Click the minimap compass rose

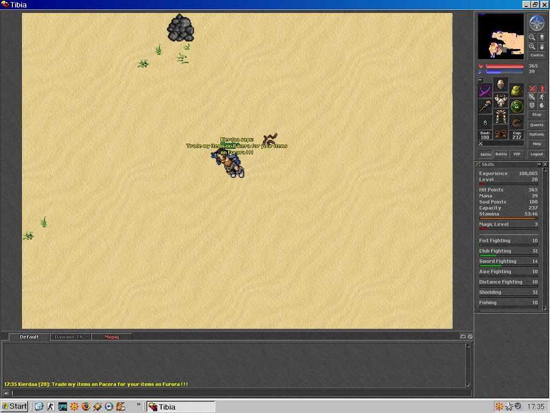click(537, 23)
